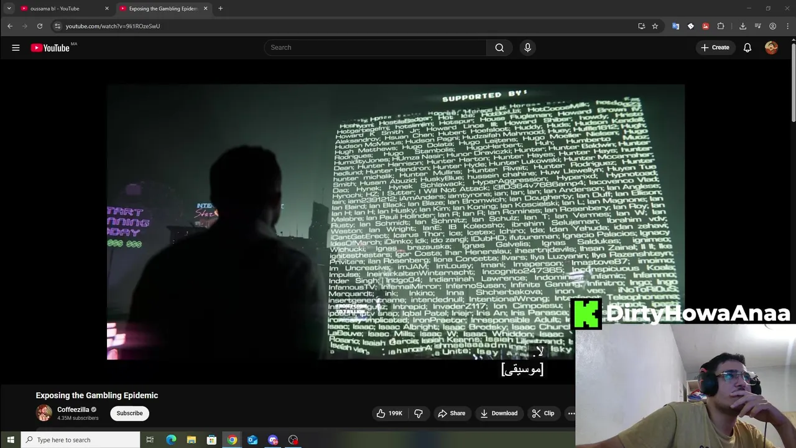Open Chrome profile icon

[x=772, y=26]
